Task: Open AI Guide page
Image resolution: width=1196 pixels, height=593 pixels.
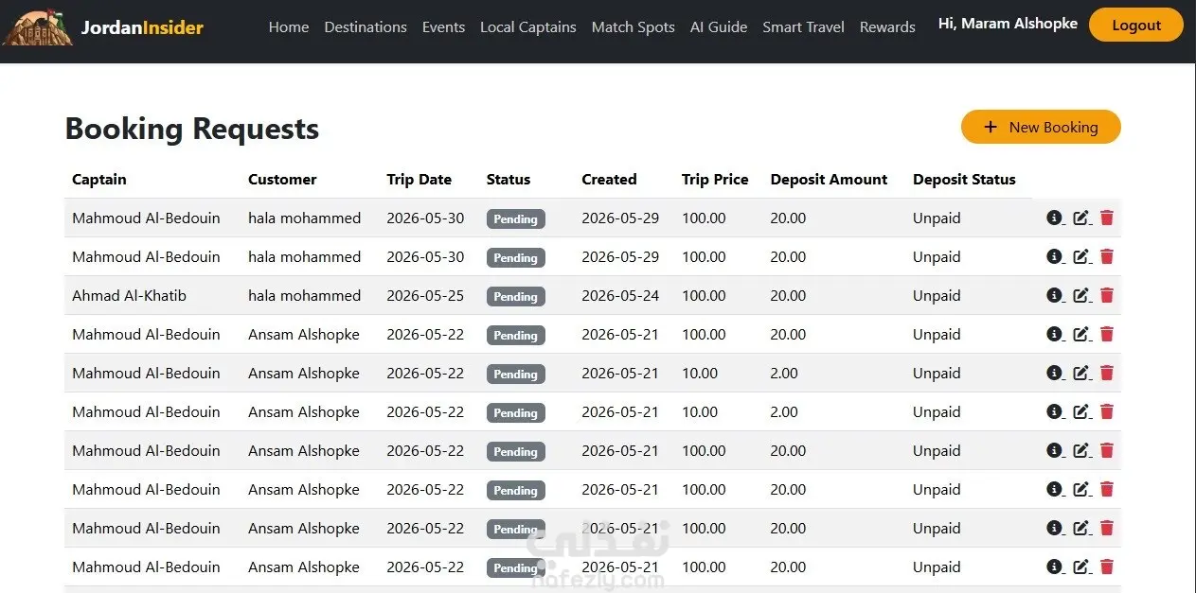Action: (x=719, y=27)
